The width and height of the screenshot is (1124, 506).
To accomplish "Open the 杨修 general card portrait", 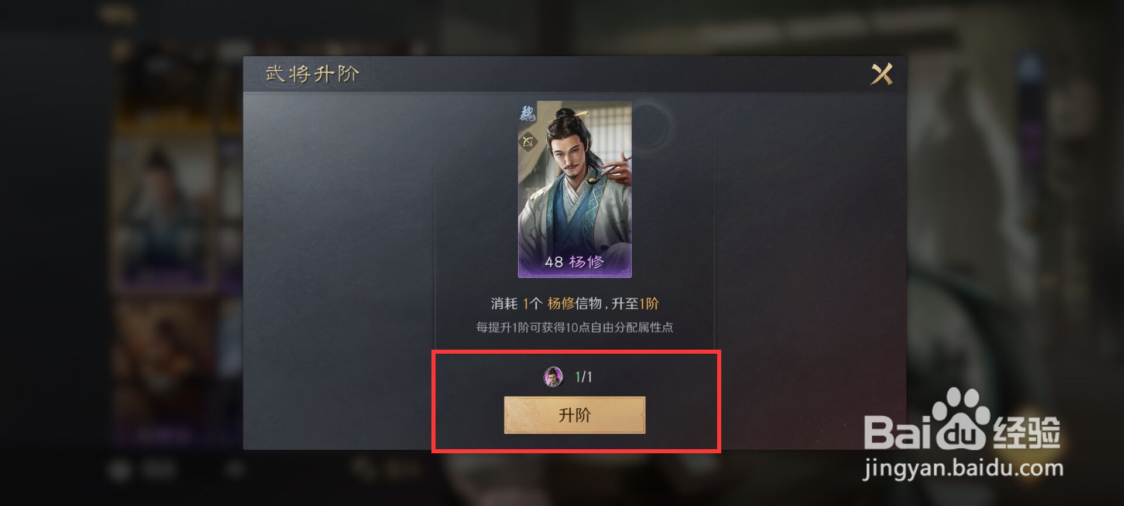I will tap(574, 189).
